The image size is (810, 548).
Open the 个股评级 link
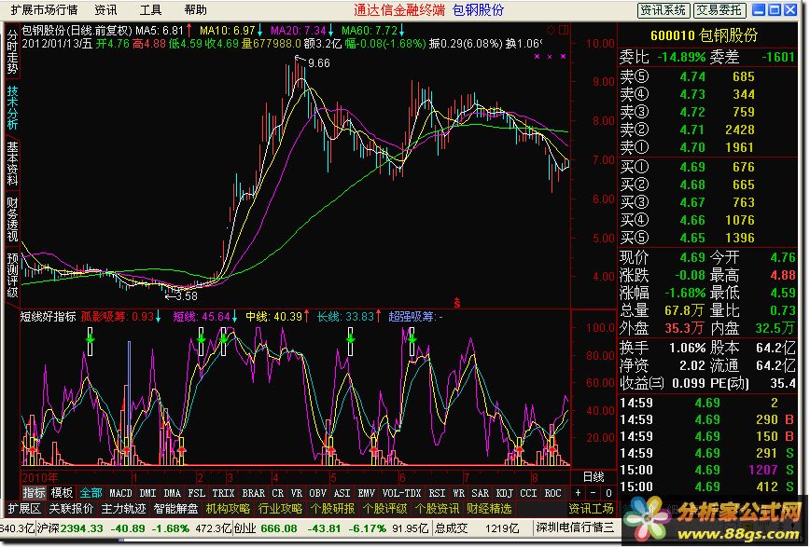tap(384, 509)
